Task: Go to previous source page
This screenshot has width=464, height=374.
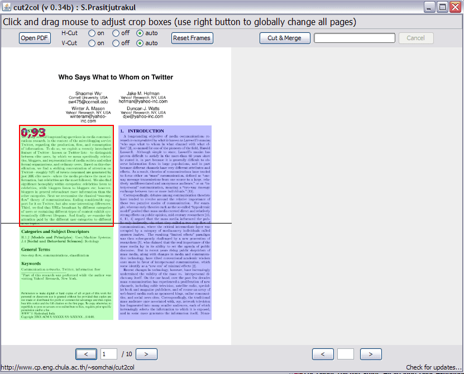Action: pos(86,354)
